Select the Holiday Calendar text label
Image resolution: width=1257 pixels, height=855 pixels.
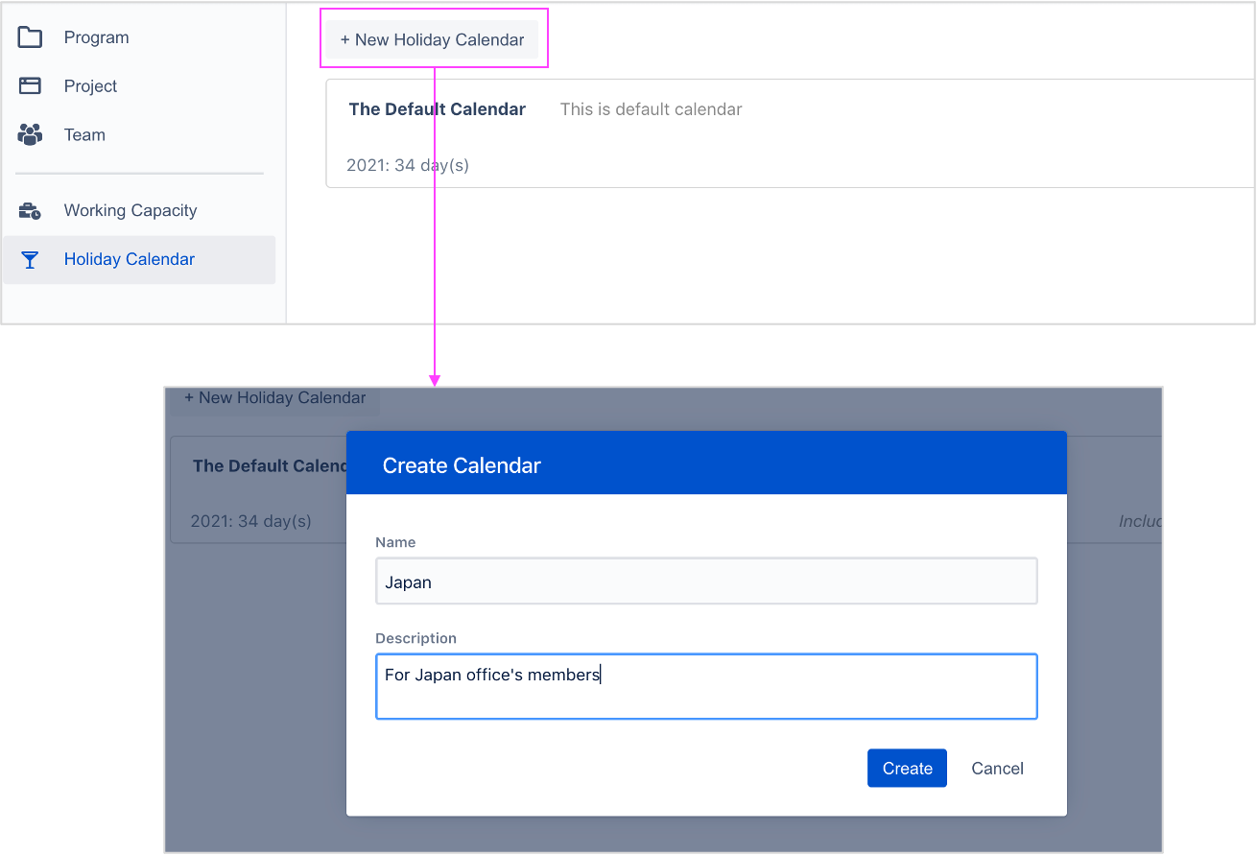point(129,259)
